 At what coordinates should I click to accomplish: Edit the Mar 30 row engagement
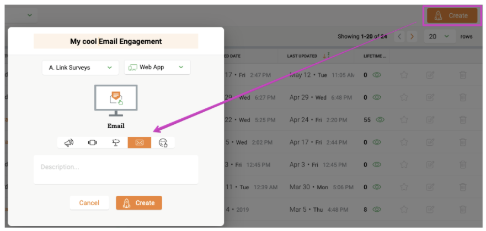(430, 187)
